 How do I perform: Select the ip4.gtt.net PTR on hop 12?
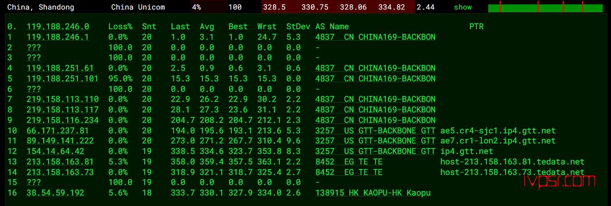[x=467, y=151]
